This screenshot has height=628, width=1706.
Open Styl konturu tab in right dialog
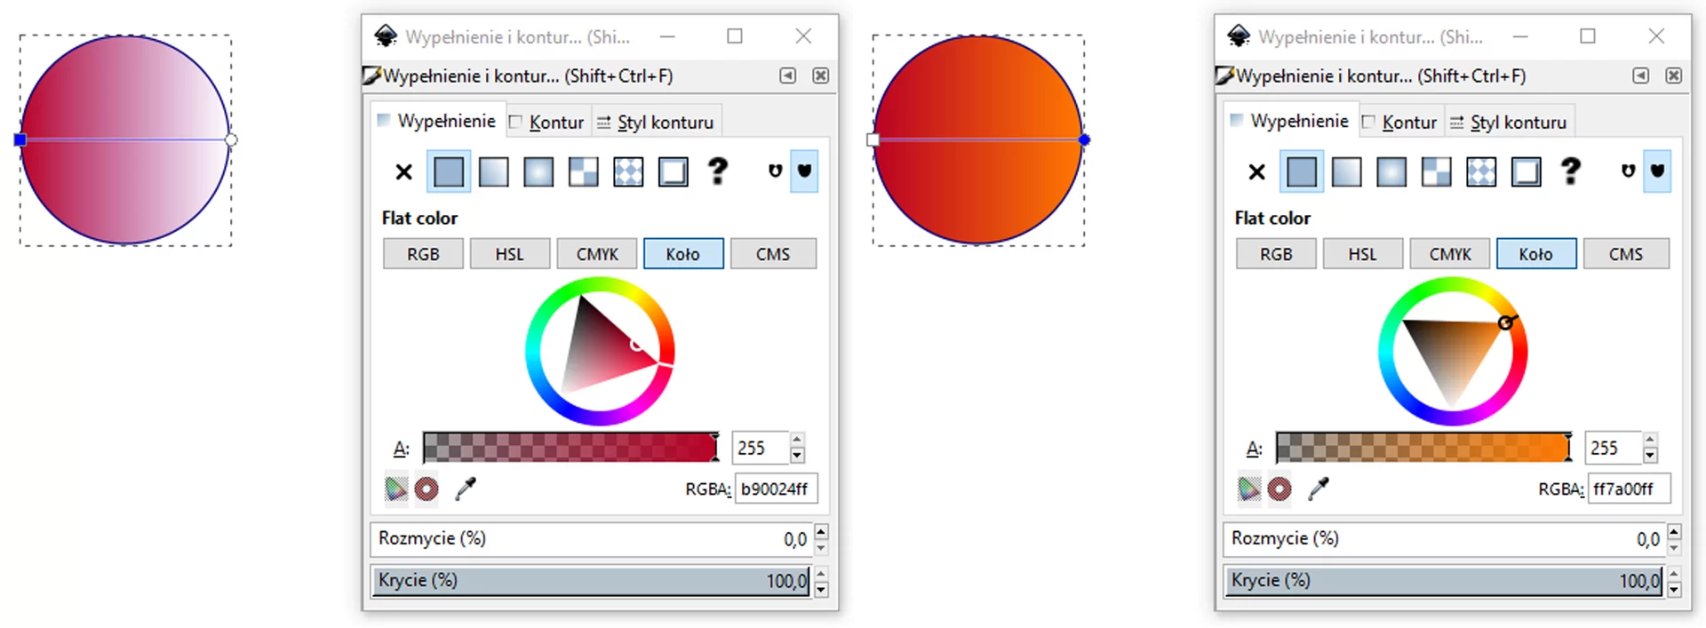click(x=1509, y=123)
